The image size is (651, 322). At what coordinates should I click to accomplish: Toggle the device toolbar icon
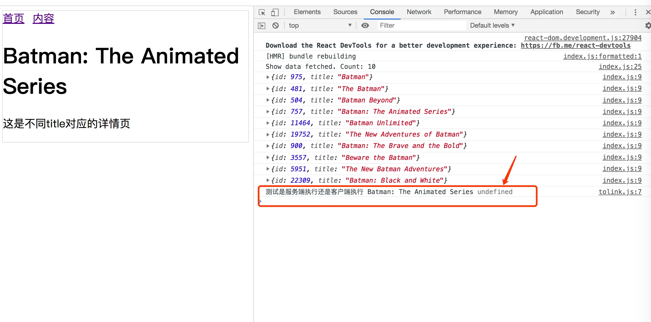(x=275, y=12)
